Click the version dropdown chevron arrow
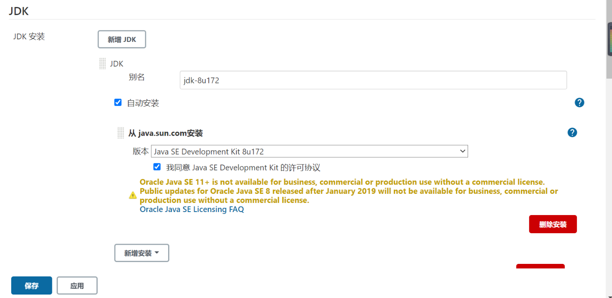 pos(463,151)
